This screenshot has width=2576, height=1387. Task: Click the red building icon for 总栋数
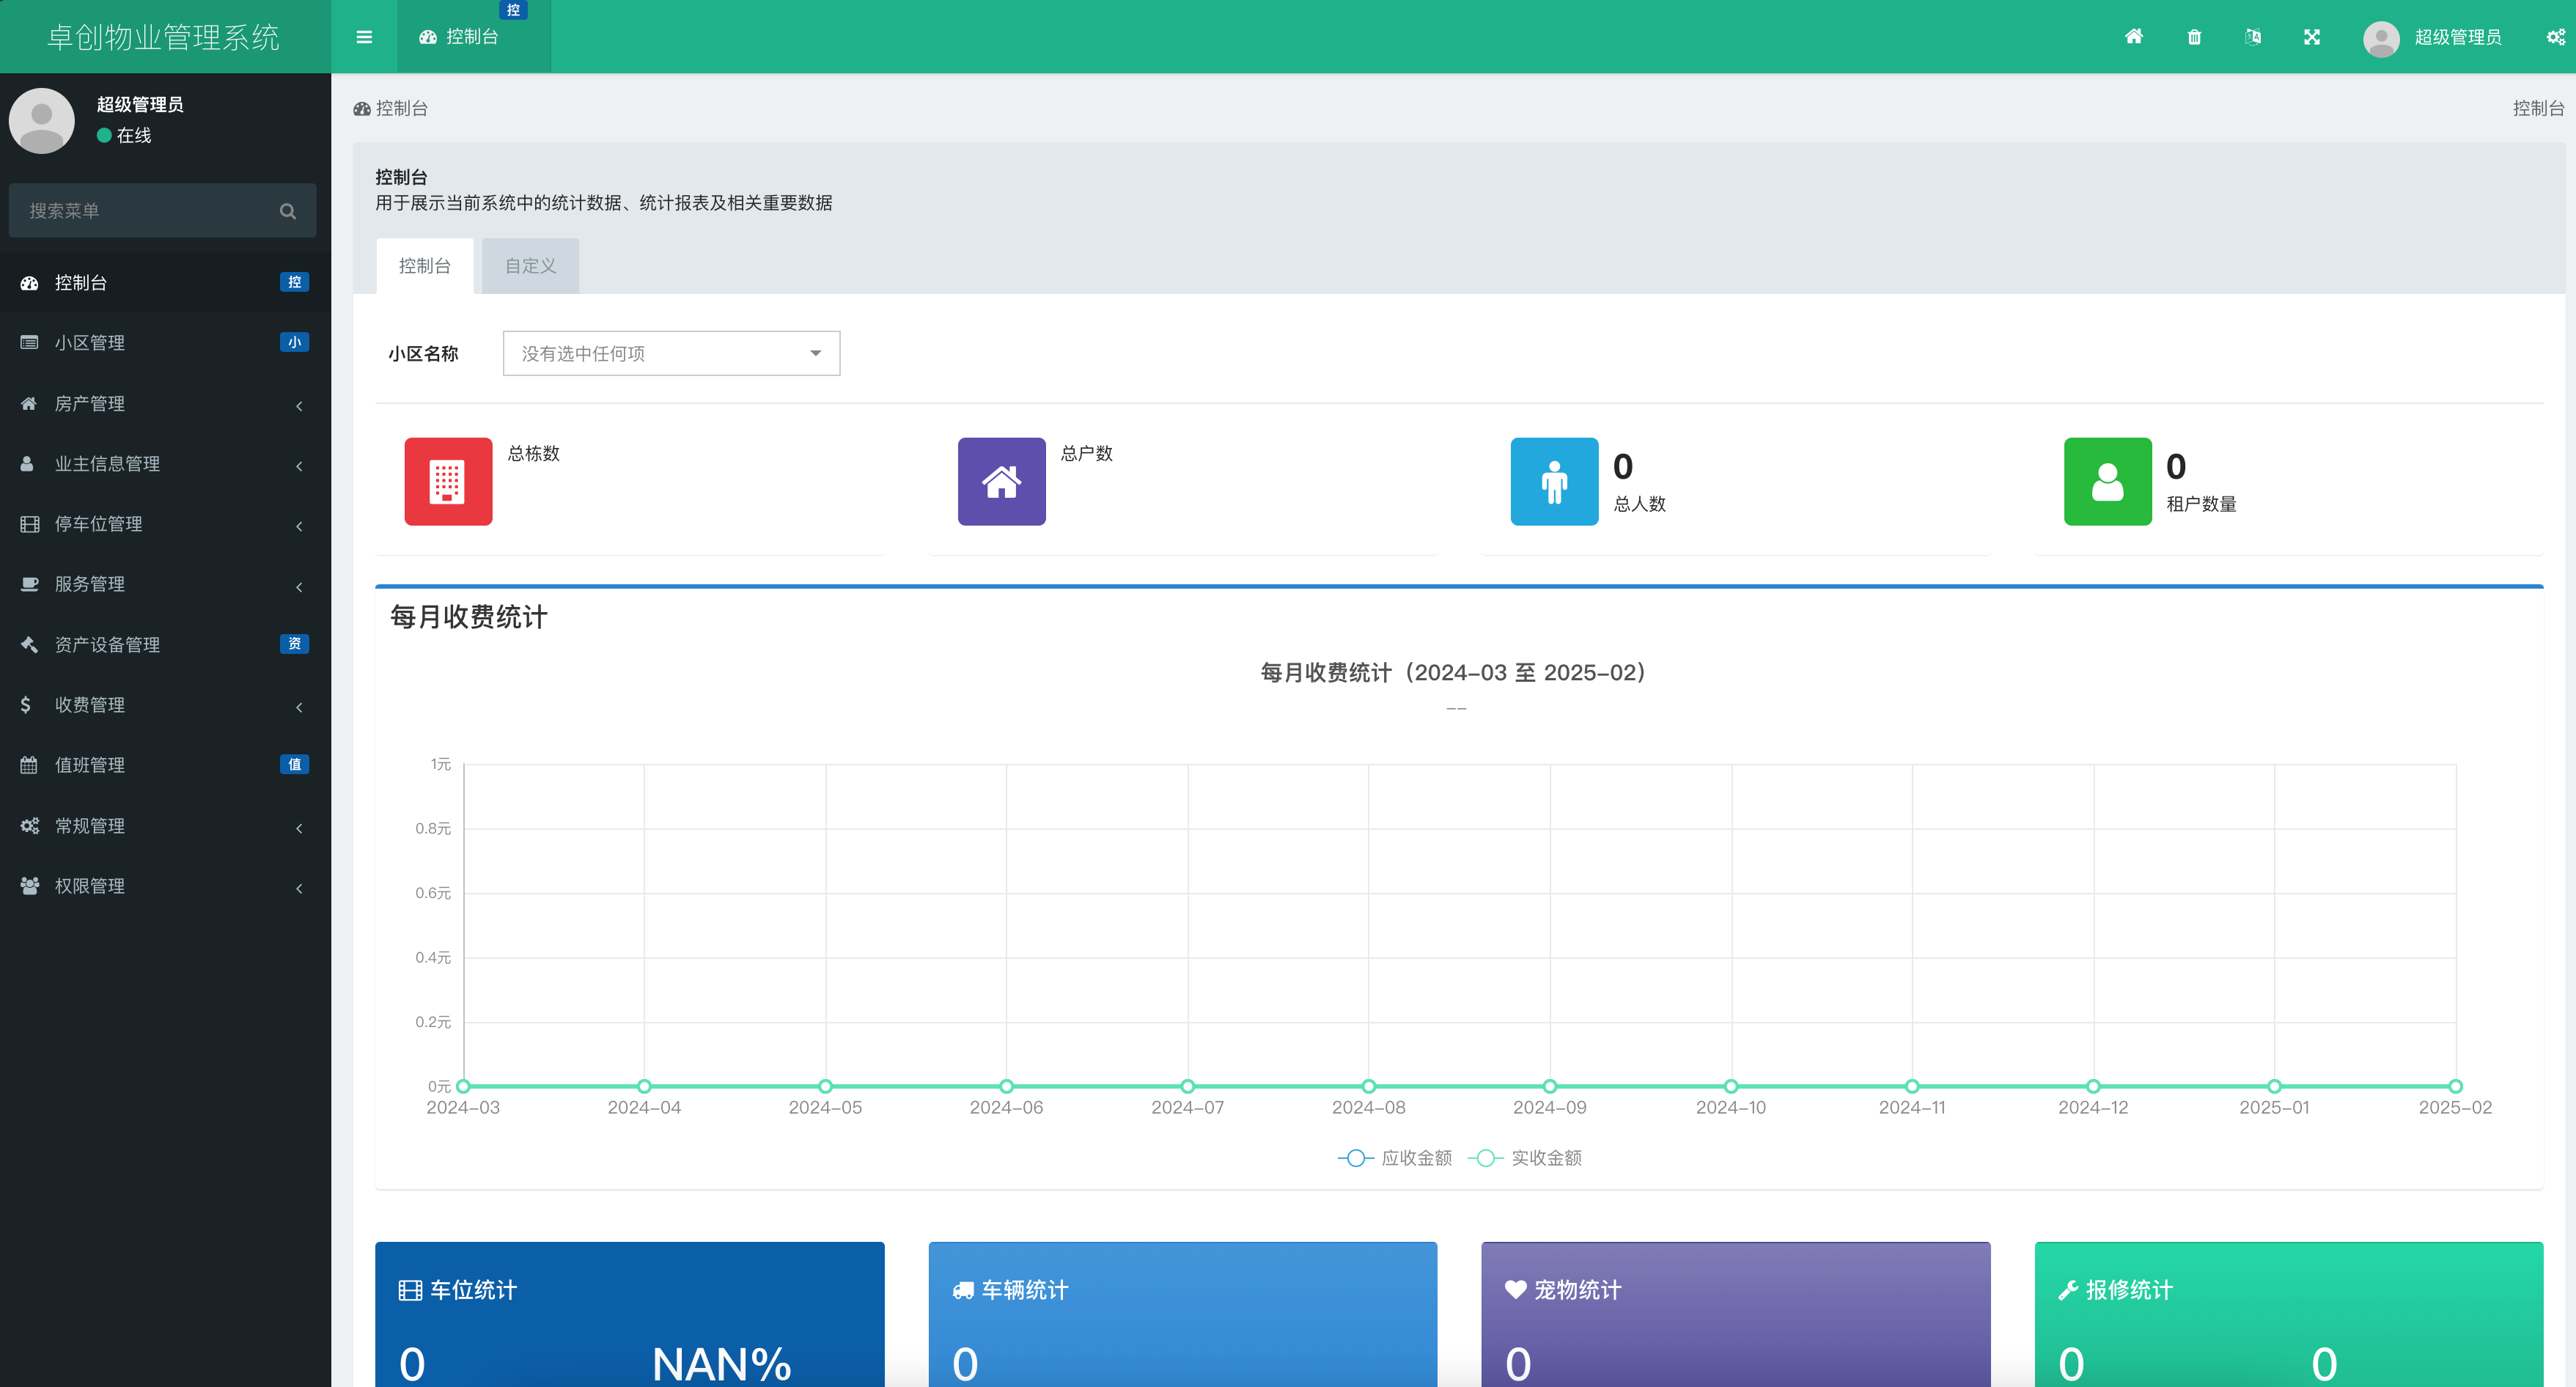pos(448,481)
